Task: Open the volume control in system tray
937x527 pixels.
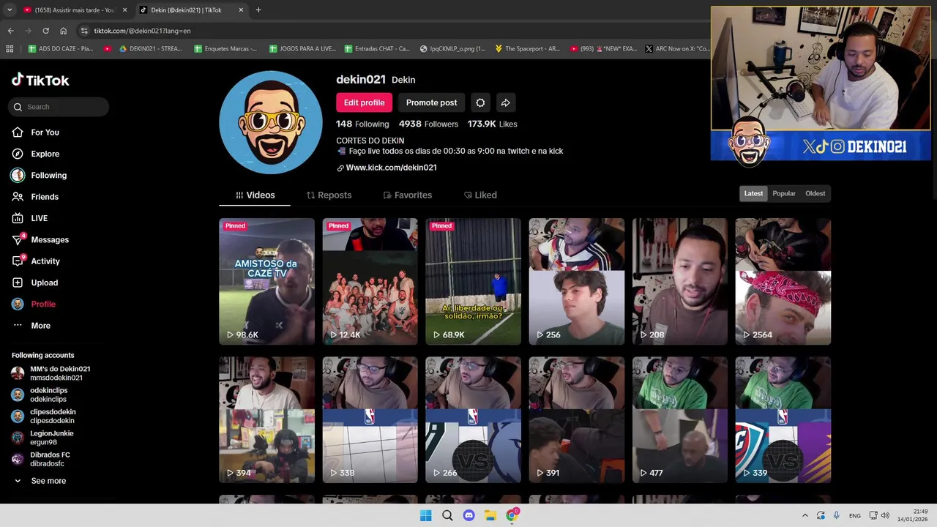Action: [885, 516]
